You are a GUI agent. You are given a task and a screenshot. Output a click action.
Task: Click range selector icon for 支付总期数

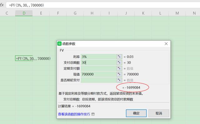click(x=119, y=63)
